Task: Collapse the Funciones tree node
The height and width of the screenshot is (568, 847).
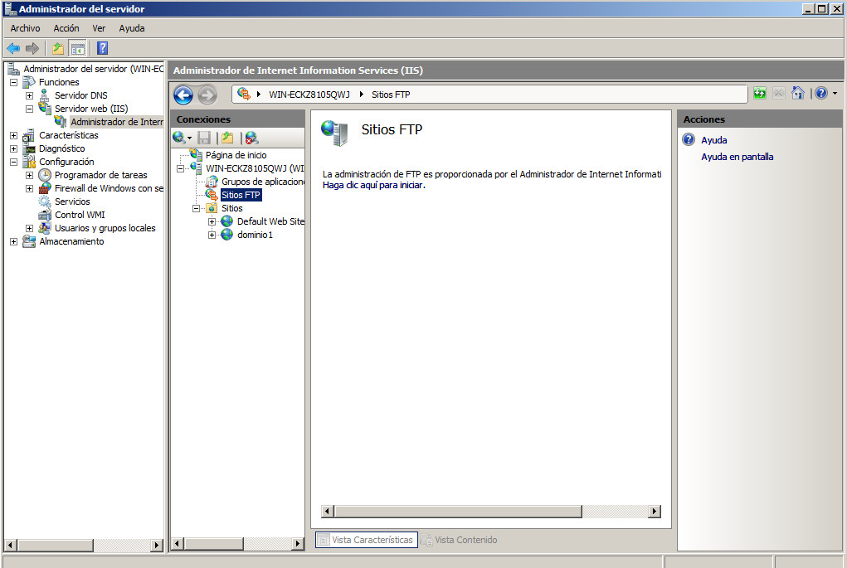Action: pyautogui.click(x=13, y=82)
